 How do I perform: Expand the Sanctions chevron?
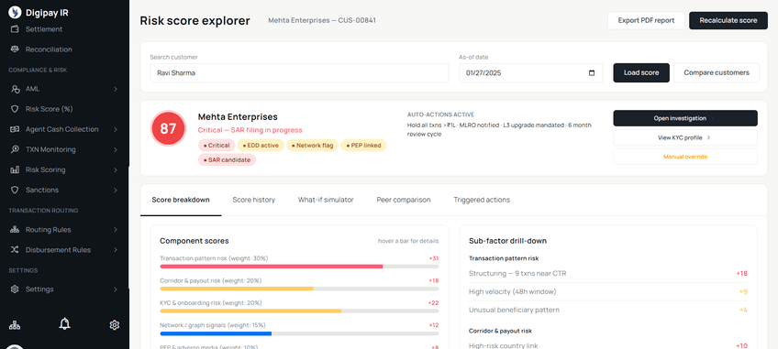(115, 191)
